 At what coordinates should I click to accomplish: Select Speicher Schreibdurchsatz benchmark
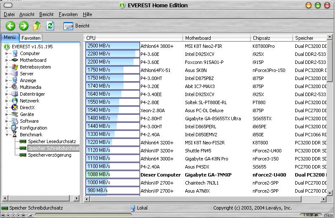54,148
